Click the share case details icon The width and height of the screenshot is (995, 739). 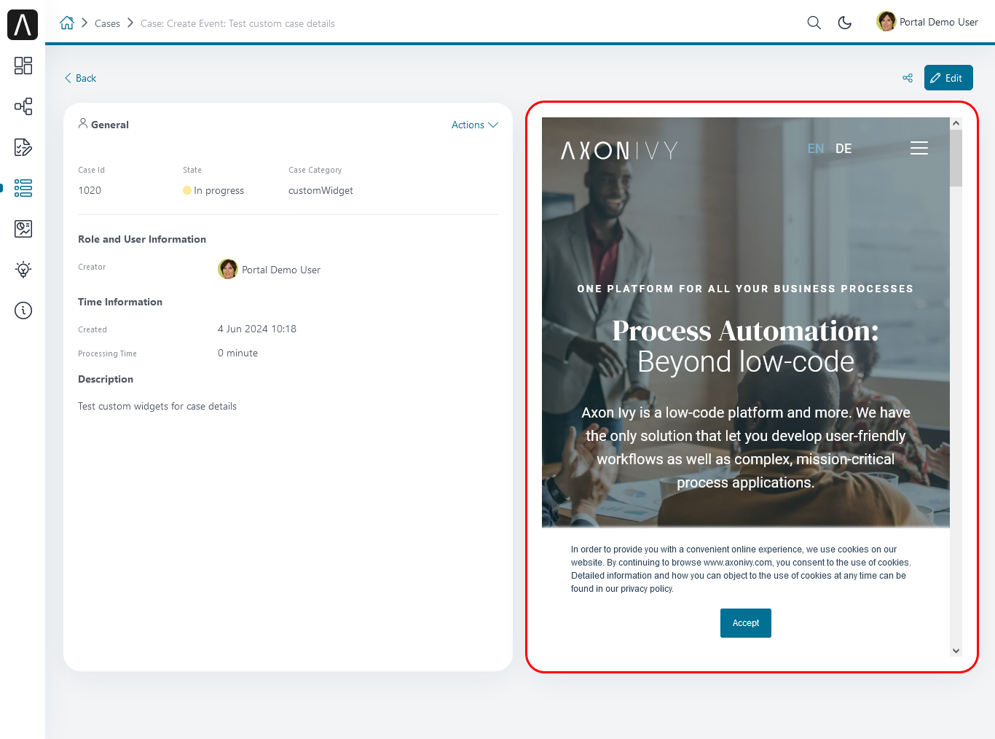(908, 78)
